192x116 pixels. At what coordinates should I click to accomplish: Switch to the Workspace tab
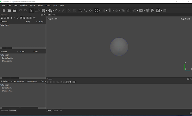[x=4, y=110]
